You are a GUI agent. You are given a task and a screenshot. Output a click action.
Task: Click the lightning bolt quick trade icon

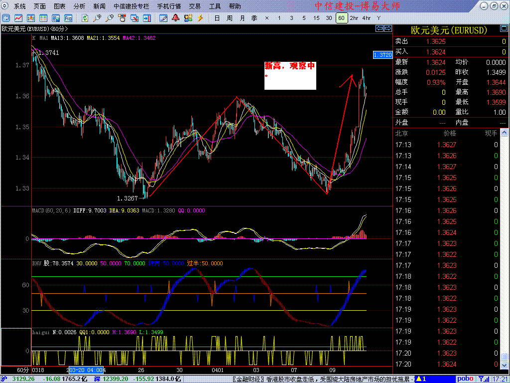pos(200,18)
